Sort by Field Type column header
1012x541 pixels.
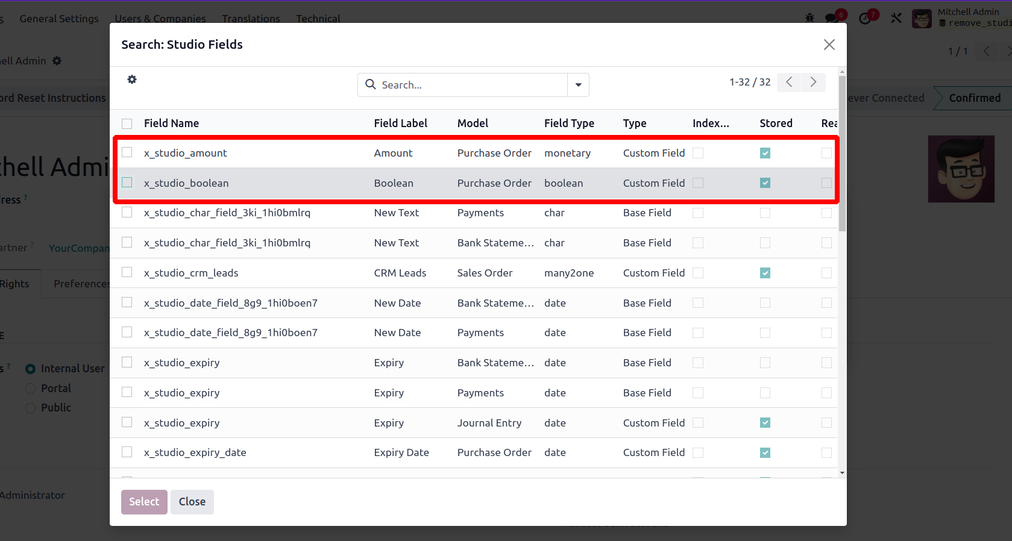[x=569, y=124]
